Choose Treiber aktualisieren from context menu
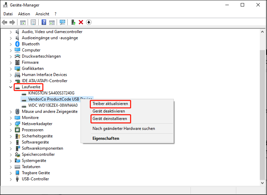 tap(110, 104)
